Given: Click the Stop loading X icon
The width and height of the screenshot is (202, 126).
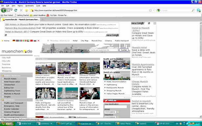Looking at the screenshot, I should [21, 10].
